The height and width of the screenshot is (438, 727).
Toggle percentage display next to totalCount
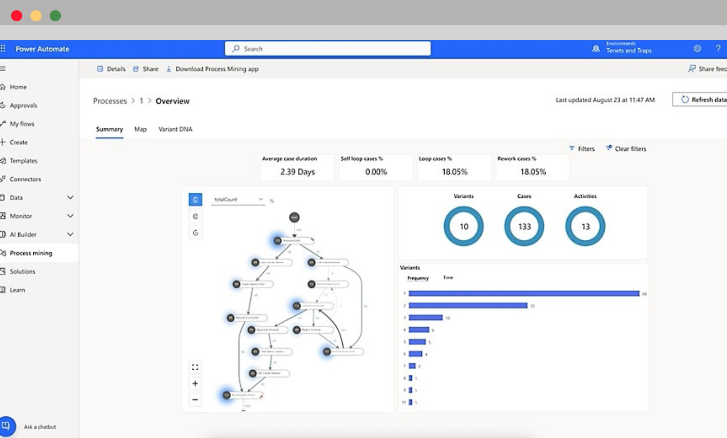(272, 200)
